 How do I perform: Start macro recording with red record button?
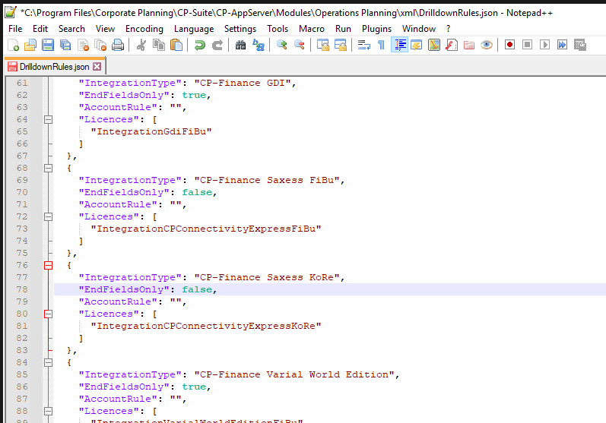point(509,46)
